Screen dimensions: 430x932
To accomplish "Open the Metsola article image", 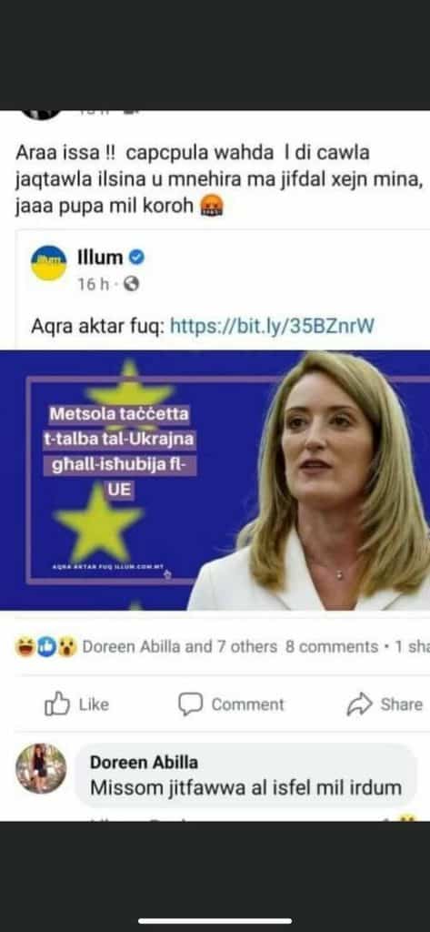I will pos(215,480).
